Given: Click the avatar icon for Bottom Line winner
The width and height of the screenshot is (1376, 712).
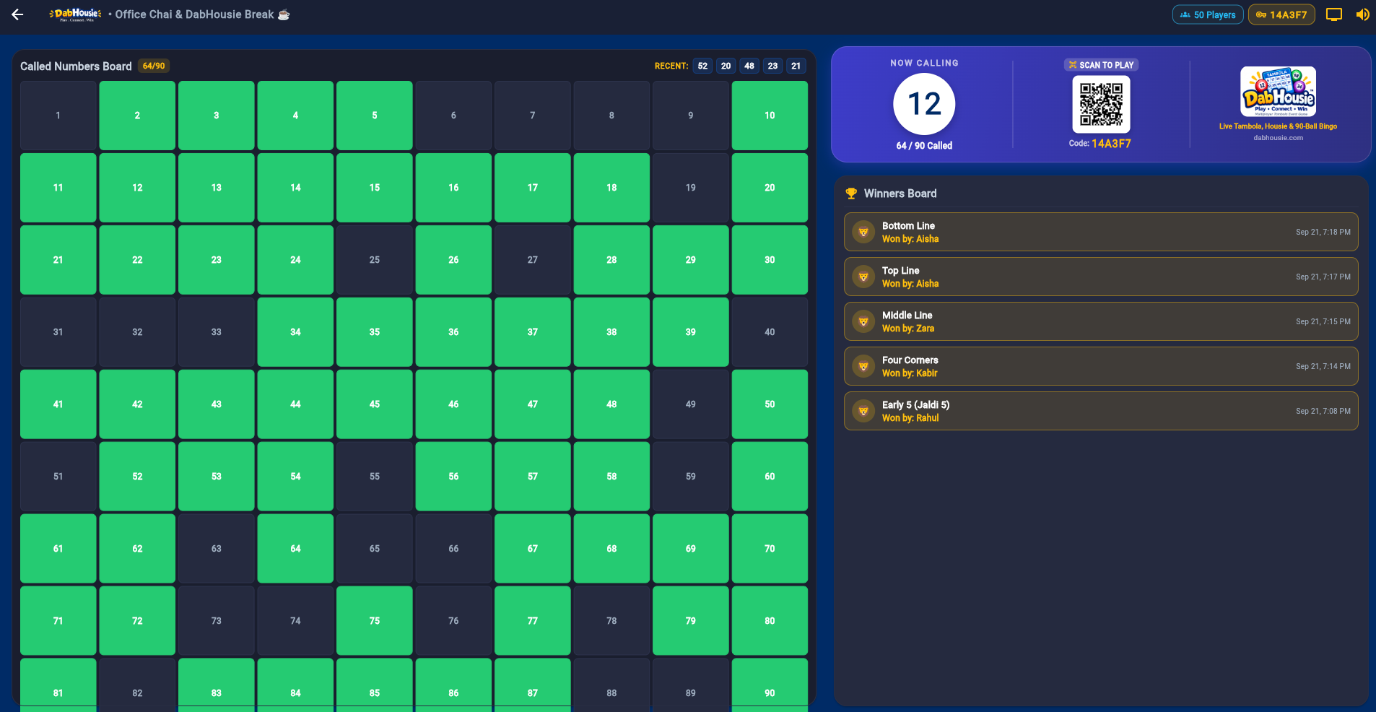Looking at the screenshot, I should click(863, 232).
